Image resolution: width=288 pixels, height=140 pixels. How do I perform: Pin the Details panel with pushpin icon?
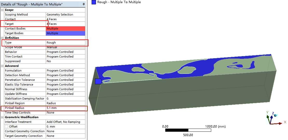[x=84, y=4]
